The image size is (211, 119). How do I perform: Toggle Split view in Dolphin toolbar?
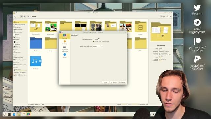coord(163,16)
